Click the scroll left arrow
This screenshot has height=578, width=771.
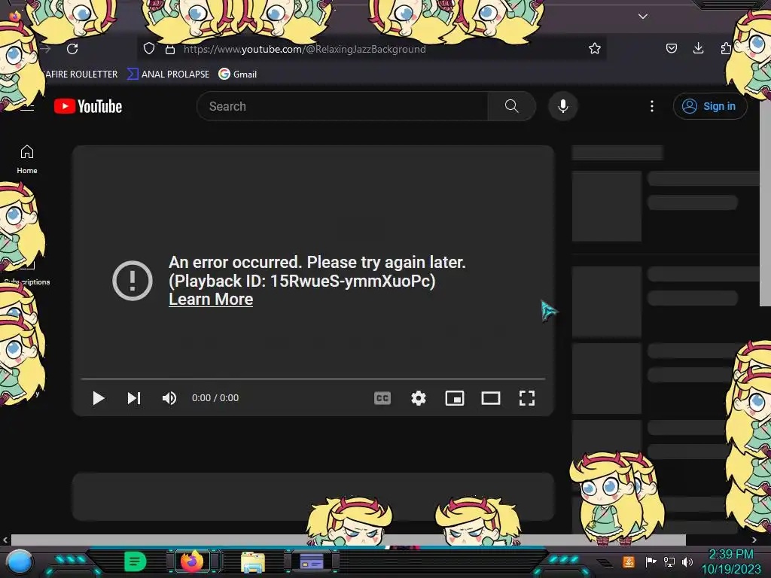tap(5, 540)
